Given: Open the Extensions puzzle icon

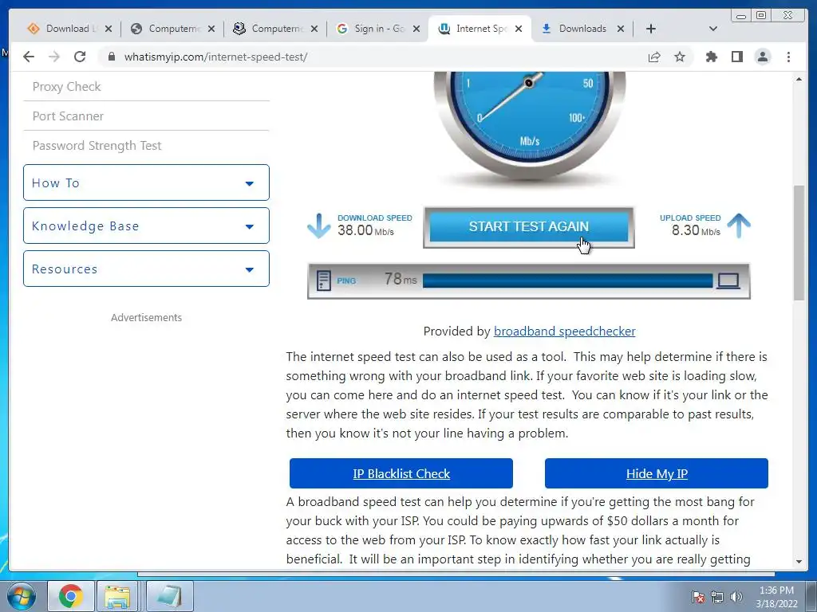Looking at the screenshot, I should (711, 57).
